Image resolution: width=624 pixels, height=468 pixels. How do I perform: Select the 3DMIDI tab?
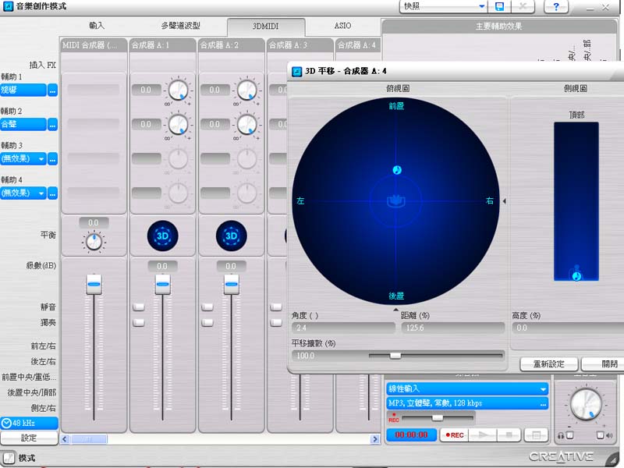266,27
